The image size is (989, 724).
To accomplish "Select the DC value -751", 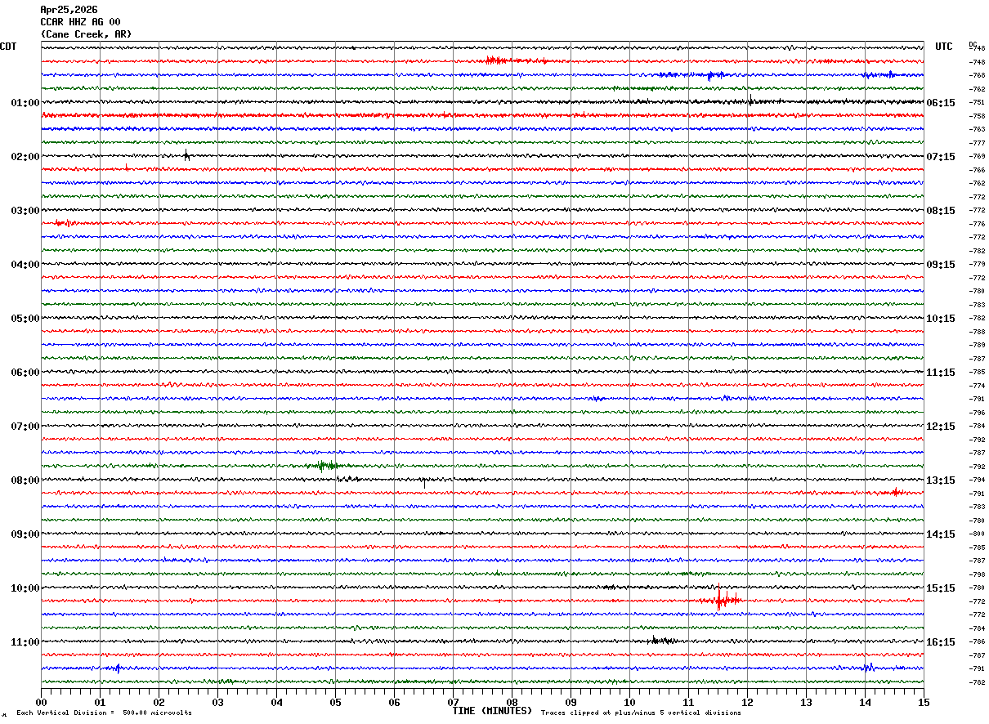I will pos(977,103).
